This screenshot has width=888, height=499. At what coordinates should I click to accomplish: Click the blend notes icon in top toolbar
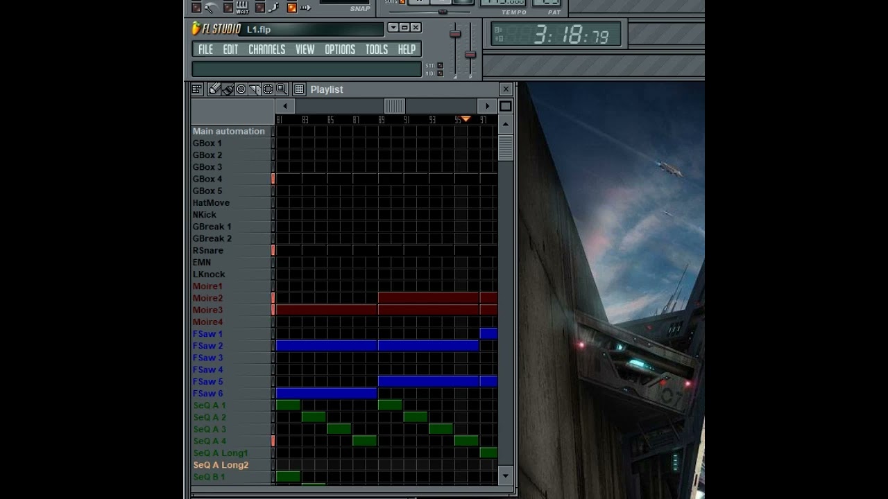click(x=273, y=8)
